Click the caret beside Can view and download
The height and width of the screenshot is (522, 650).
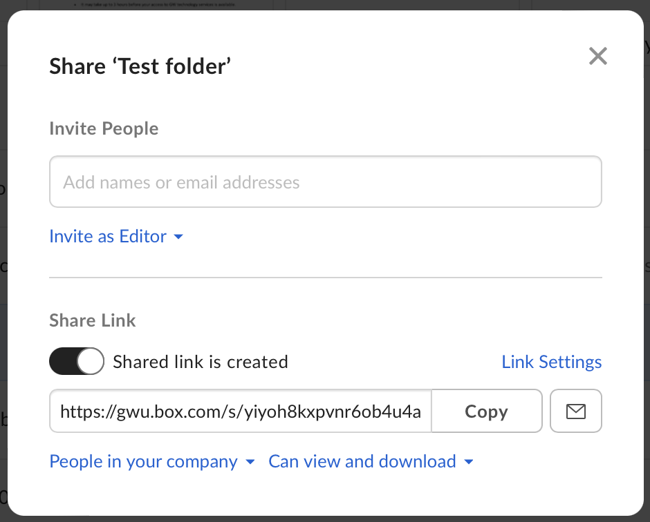[470, 462]
